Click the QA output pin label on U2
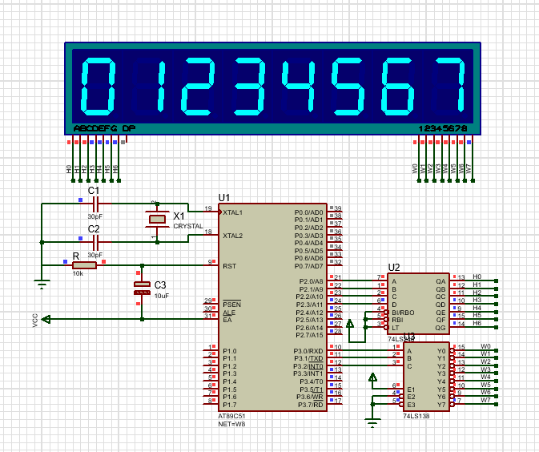The image size is (539, 452). (440, 281)
